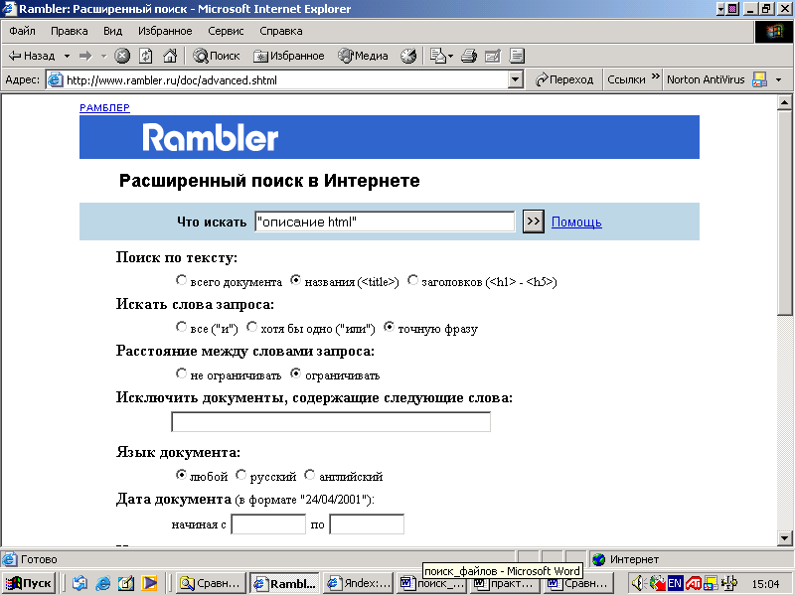Select 'английский' language radio button

click(x=309, y=475)
